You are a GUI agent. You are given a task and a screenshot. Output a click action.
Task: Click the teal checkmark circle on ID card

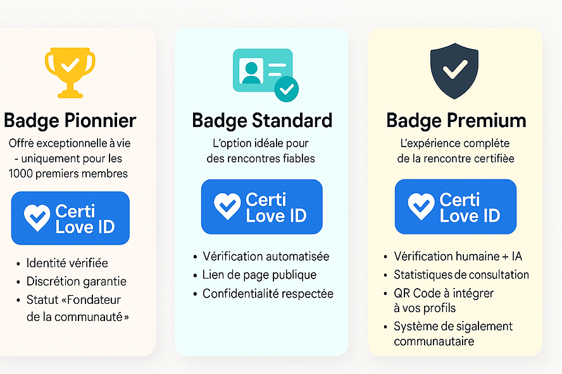(286, 88)
